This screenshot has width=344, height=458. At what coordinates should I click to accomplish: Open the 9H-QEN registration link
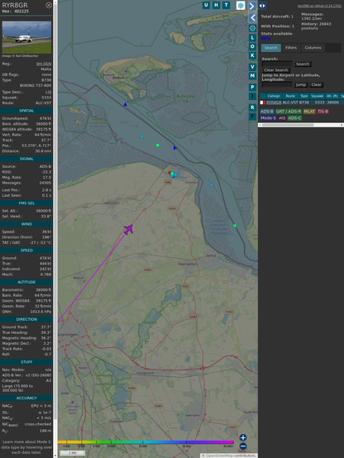pos(44,64)
